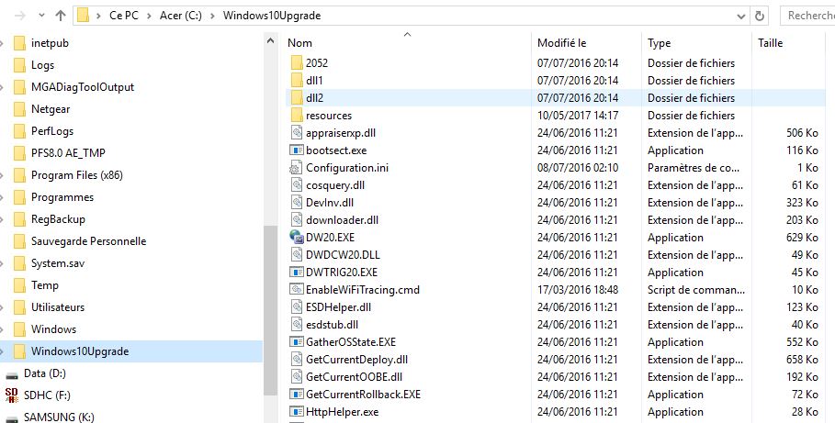This screenshot has width=835, height=423.
Task: Select esdstub.dll file icon
Action: tap(297, 325)
